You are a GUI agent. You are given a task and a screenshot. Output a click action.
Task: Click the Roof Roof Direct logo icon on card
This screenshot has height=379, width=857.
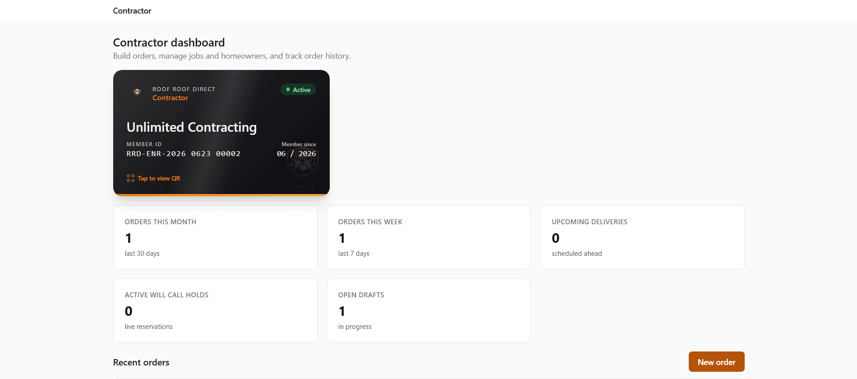pos(137,93)
